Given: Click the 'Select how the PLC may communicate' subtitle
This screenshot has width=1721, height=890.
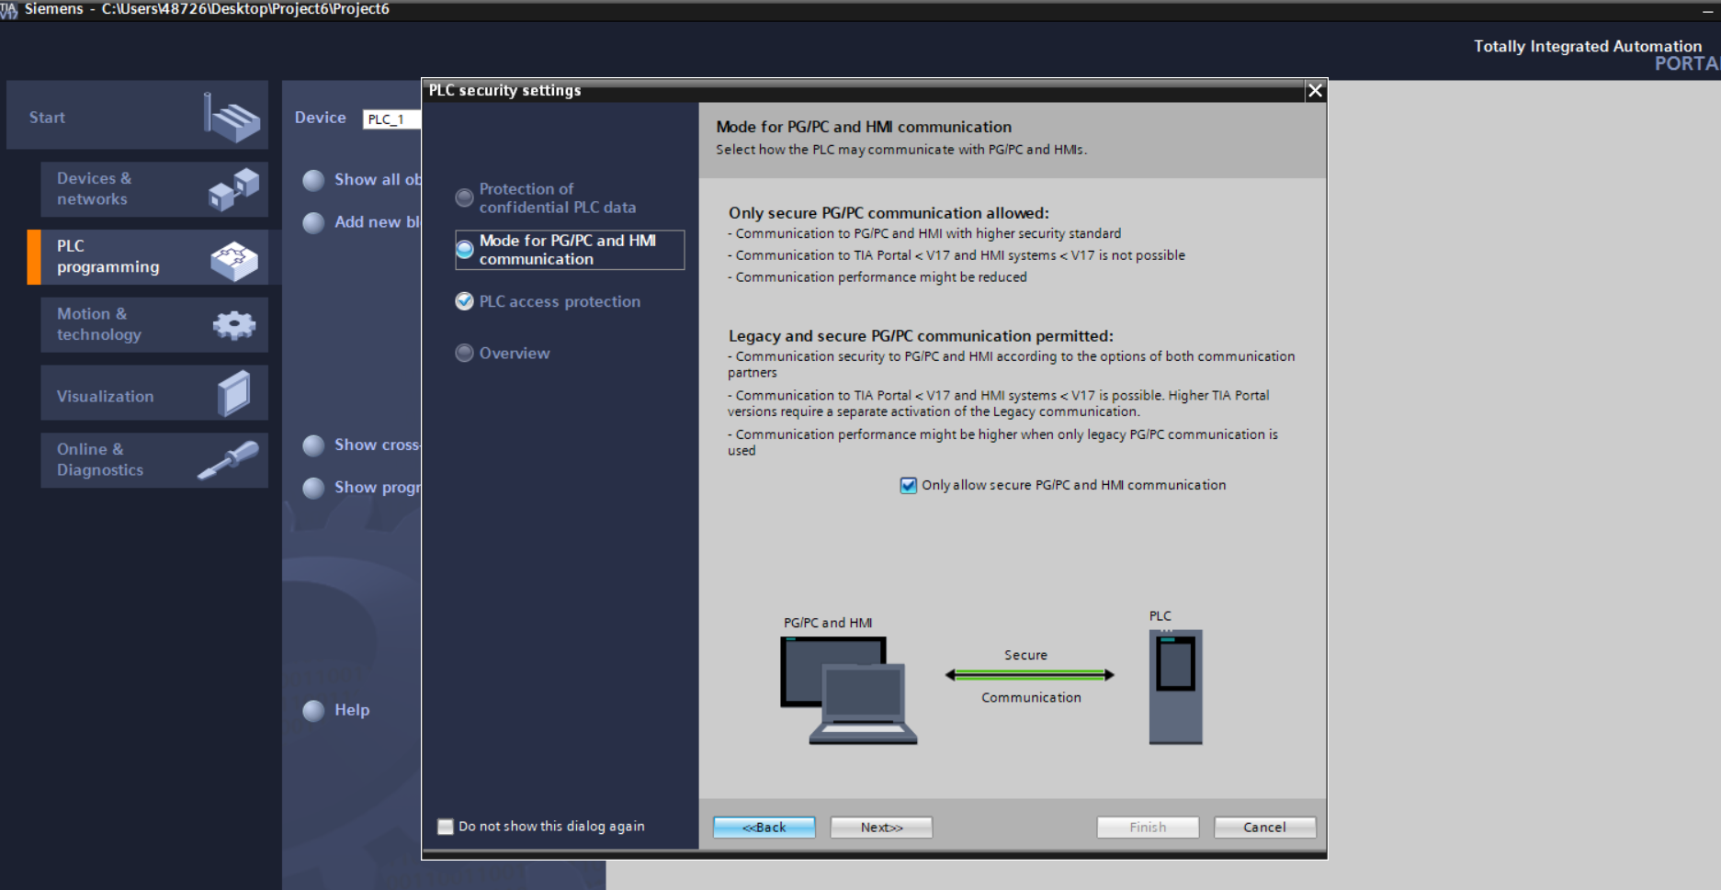Looking at the screenshot, I should pyautogui.click(x=901, y=150).
